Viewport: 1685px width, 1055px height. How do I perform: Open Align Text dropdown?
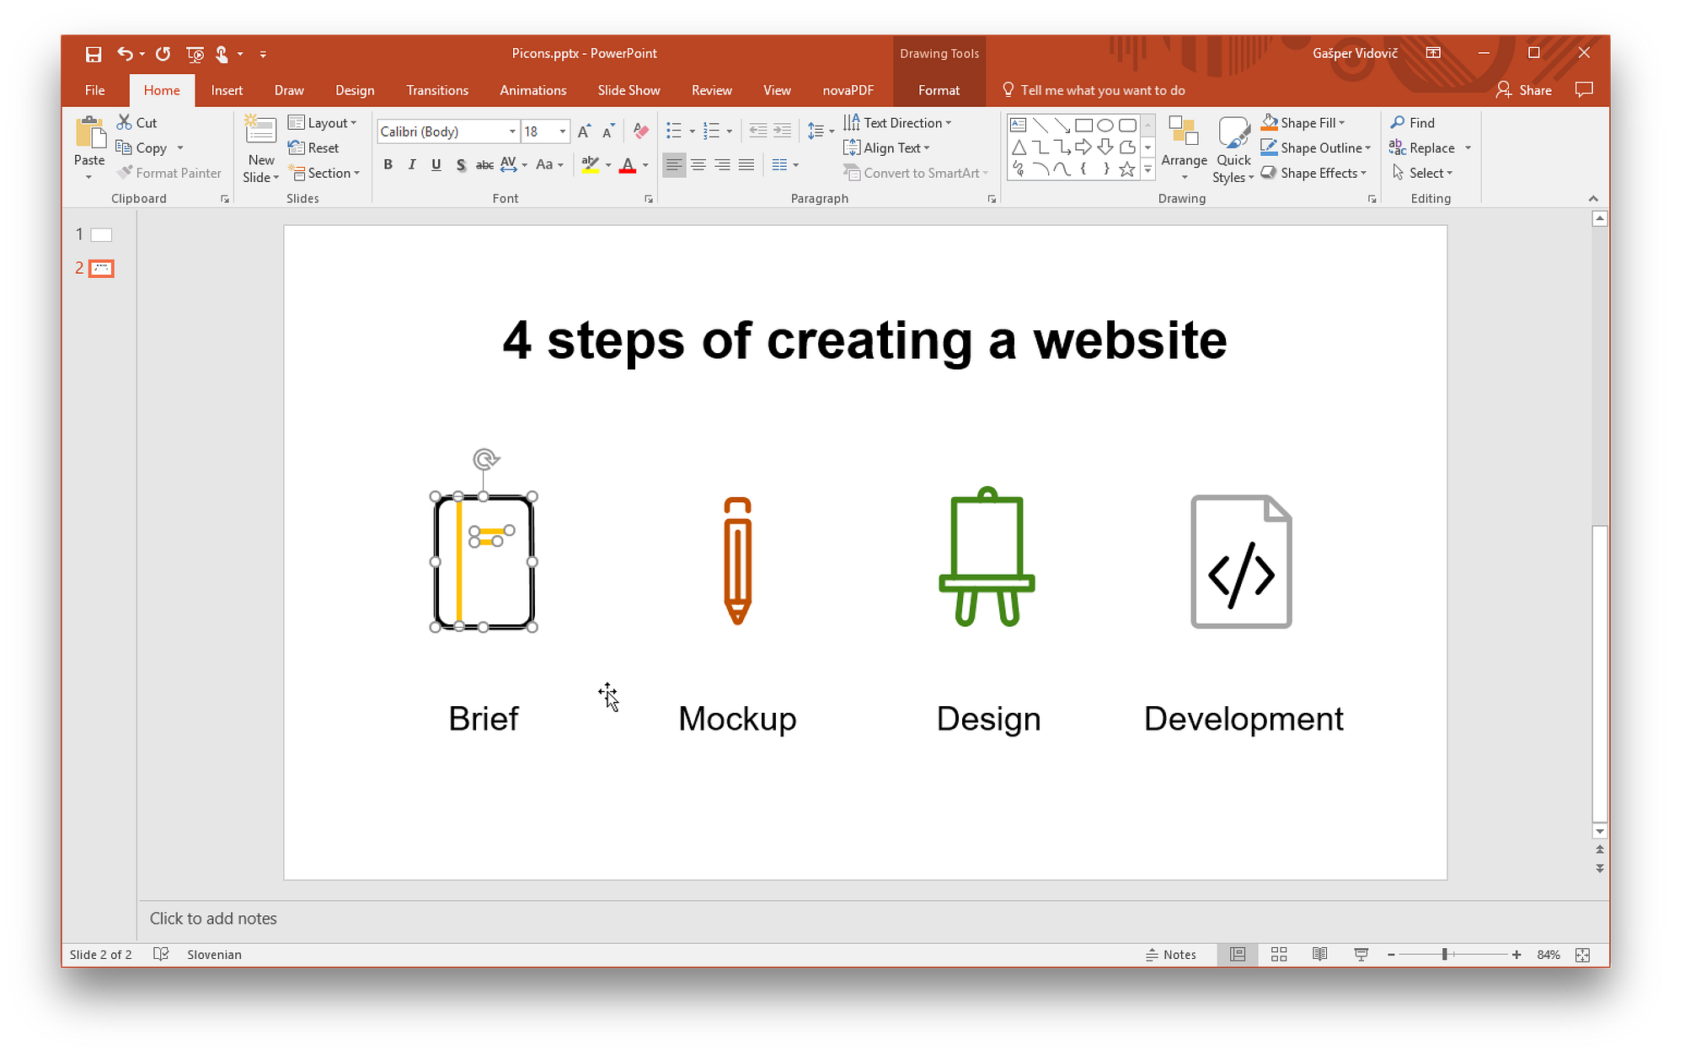click(x=886, y=147)
